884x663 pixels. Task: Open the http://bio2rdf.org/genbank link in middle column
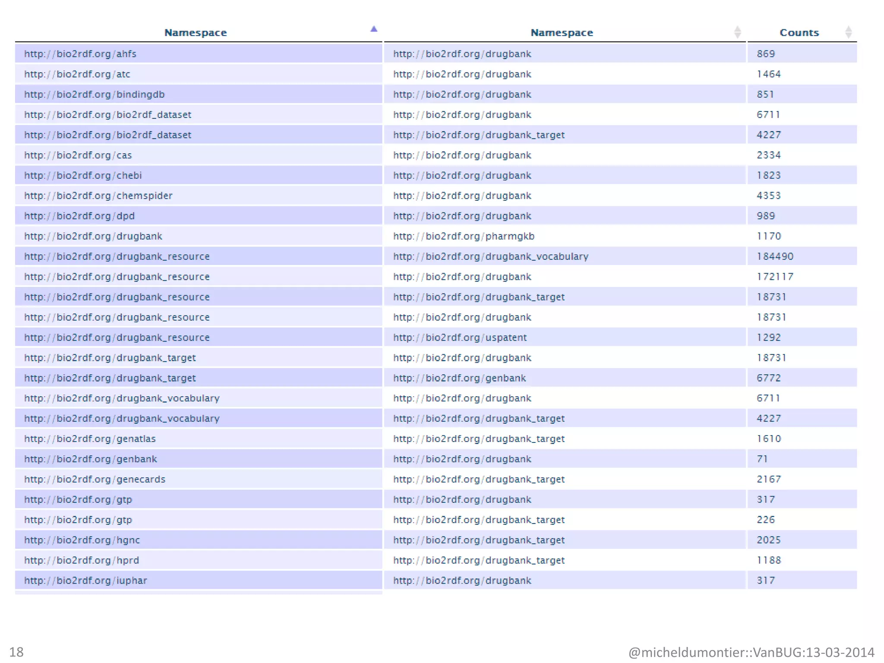pyautogui.click(x=459, y=378)
